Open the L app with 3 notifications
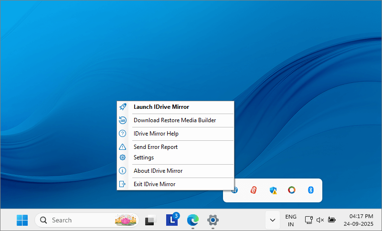Screen dimensions: 382x231 [x=172, y=220]
